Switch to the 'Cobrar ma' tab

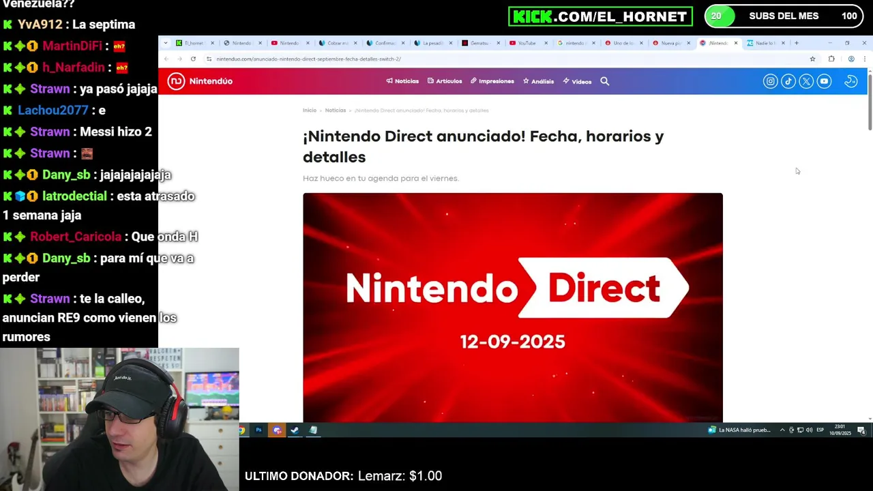point(338,43)
